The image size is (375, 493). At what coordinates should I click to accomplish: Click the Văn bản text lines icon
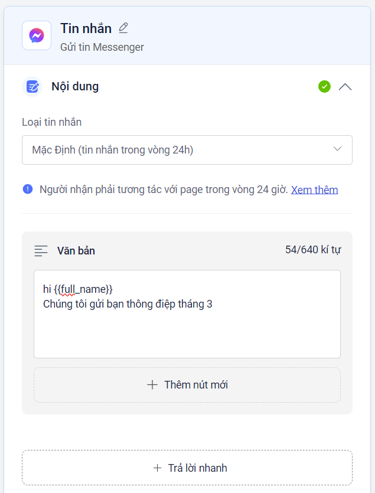[41, 251]
